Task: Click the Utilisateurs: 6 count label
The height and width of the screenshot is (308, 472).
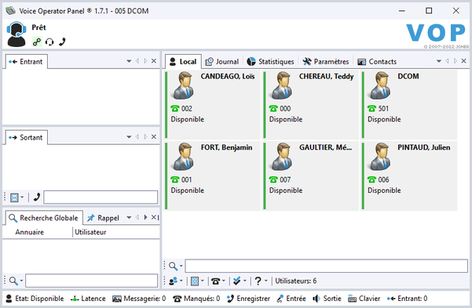Action: pyautogui.click(x=295, y=281)
